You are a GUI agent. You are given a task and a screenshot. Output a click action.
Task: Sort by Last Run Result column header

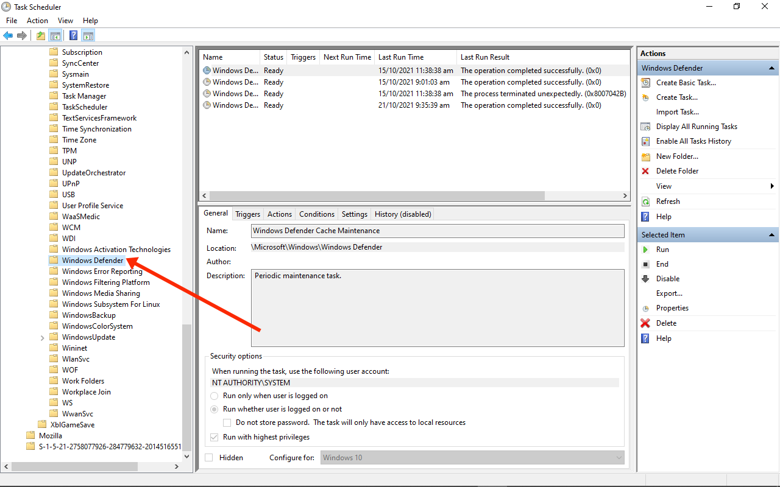pyautogui.click(x=543, y=57)
